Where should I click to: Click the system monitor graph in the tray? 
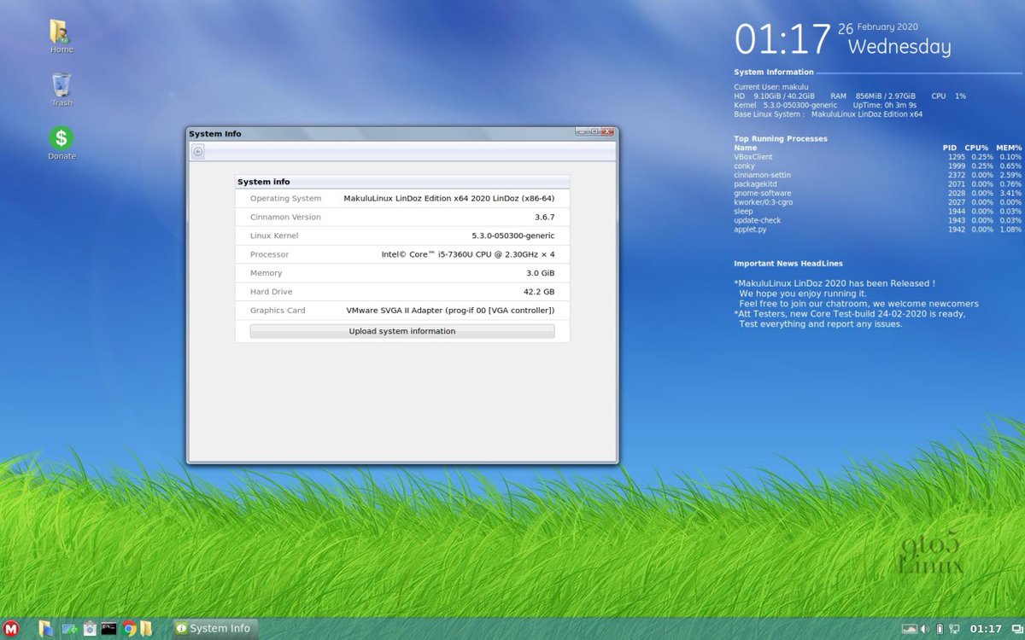(x=910, y=629)
